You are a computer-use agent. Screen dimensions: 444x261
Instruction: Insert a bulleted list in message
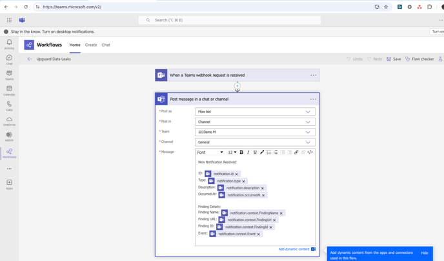[268, 152]
